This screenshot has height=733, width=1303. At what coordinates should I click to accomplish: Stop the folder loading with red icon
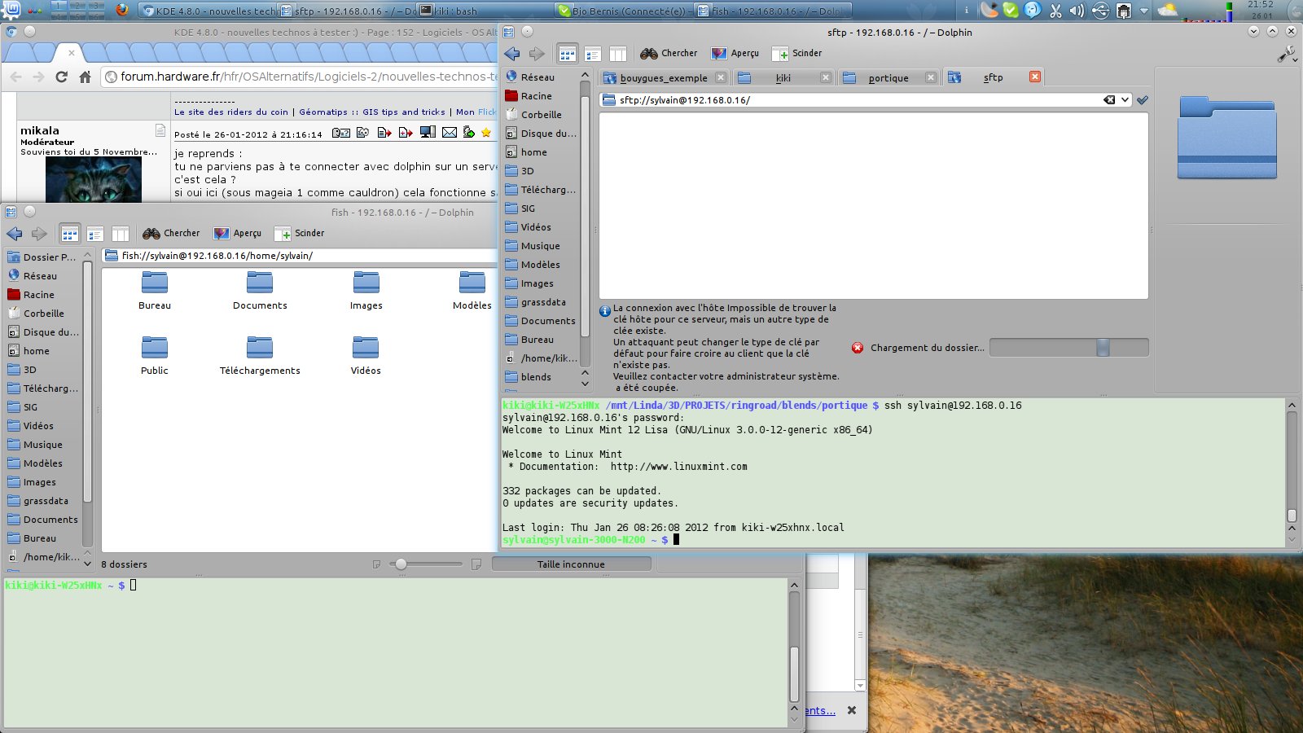[x=858, y=348]
